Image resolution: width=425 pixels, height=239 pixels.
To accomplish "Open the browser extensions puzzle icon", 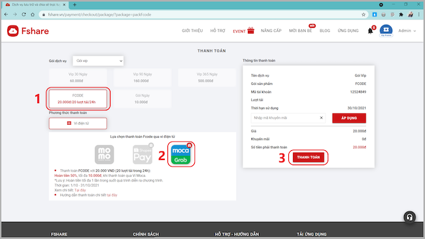I will tap(401, 14).
